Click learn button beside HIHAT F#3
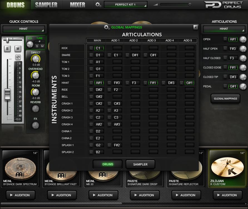248x209 pixels. [x=109, y=83]
